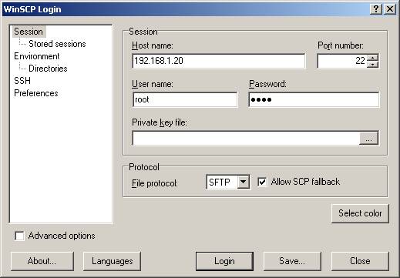
Task: Select Stored sessions in tree
Action: [x=57, y=44]
